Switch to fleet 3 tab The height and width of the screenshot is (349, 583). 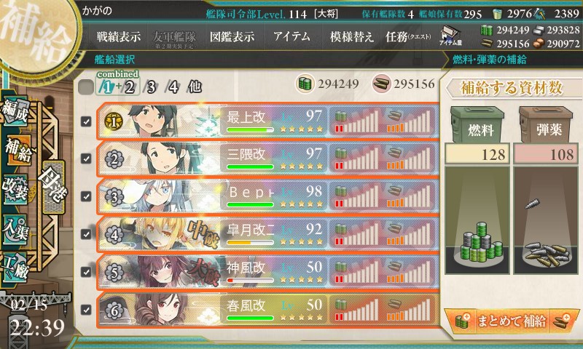[151, 87]
